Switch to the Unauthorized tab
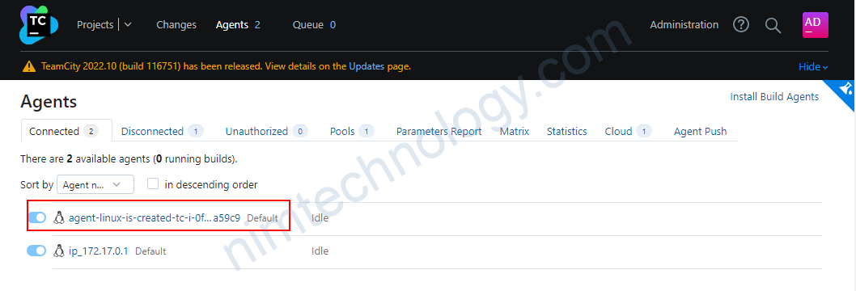The image size is (856, 291). [x=266, y=131]
